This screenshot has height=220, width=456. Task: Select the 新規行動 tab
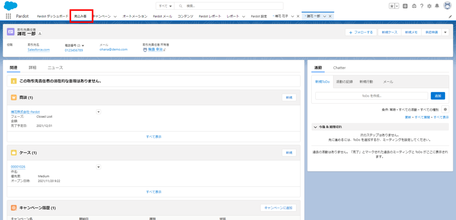tap(366, 82)
